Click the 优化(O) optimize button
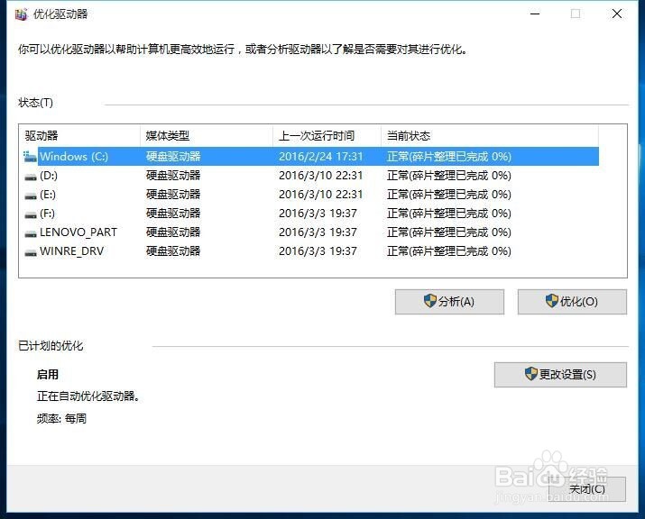This screenshot has height=519, width=645. pos(572,302)
